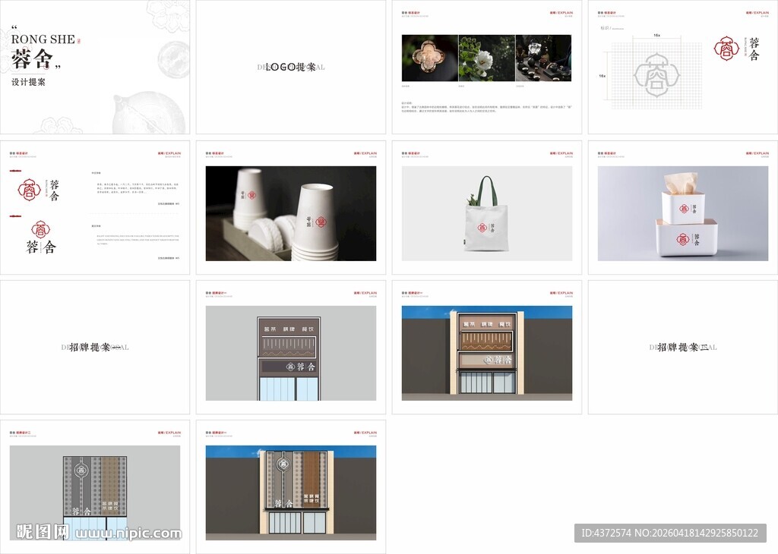Open the "招牌提案一" section heading

point(95,348)
